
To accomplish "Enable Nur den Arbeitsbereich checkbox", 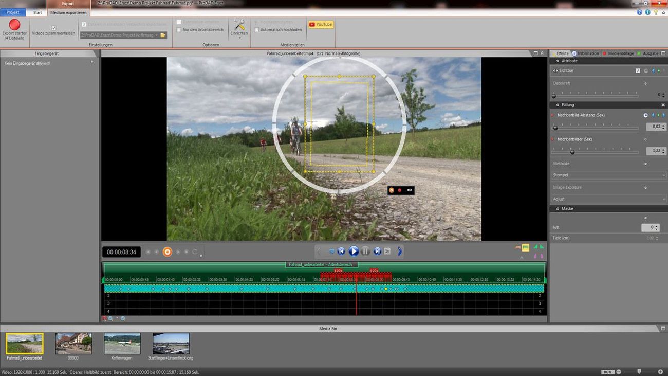I will point(179,30).
